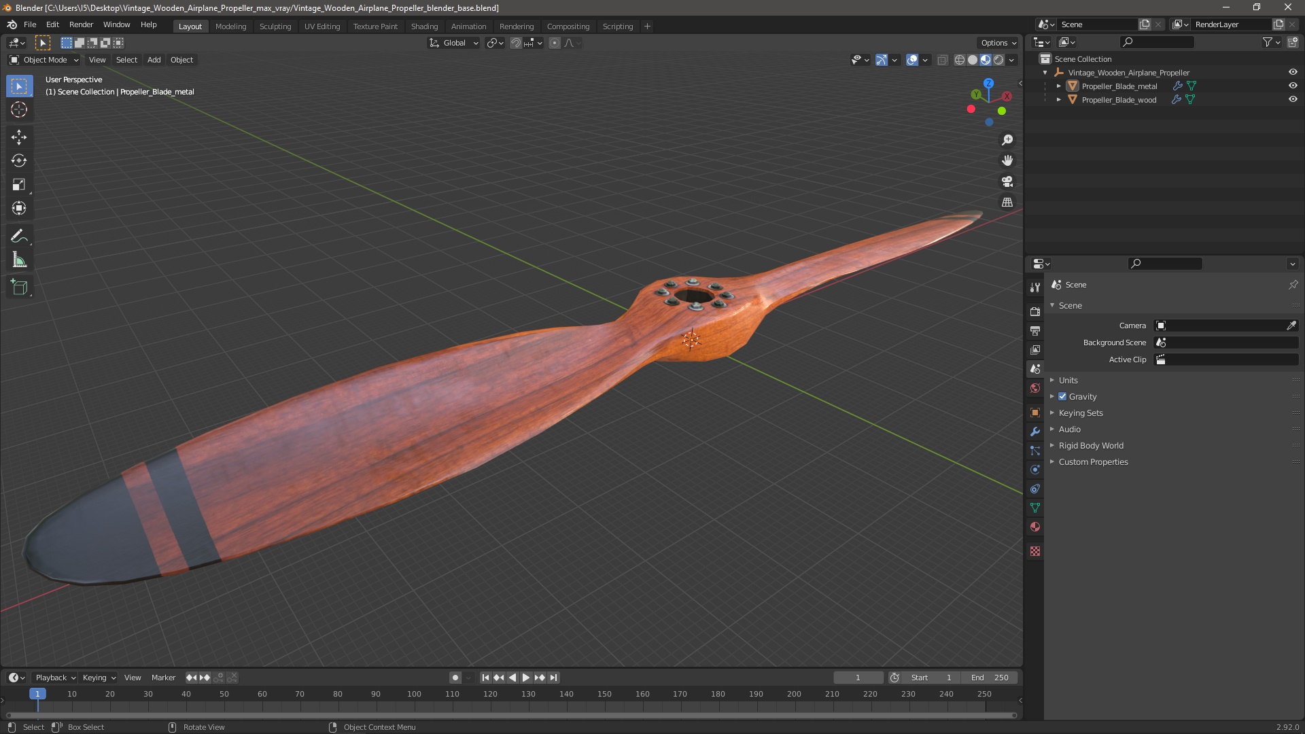Image resolution: width=1305 pixels, height=734 pixels.
Task: Open the Object Data properties tab
Action: 1034,508
